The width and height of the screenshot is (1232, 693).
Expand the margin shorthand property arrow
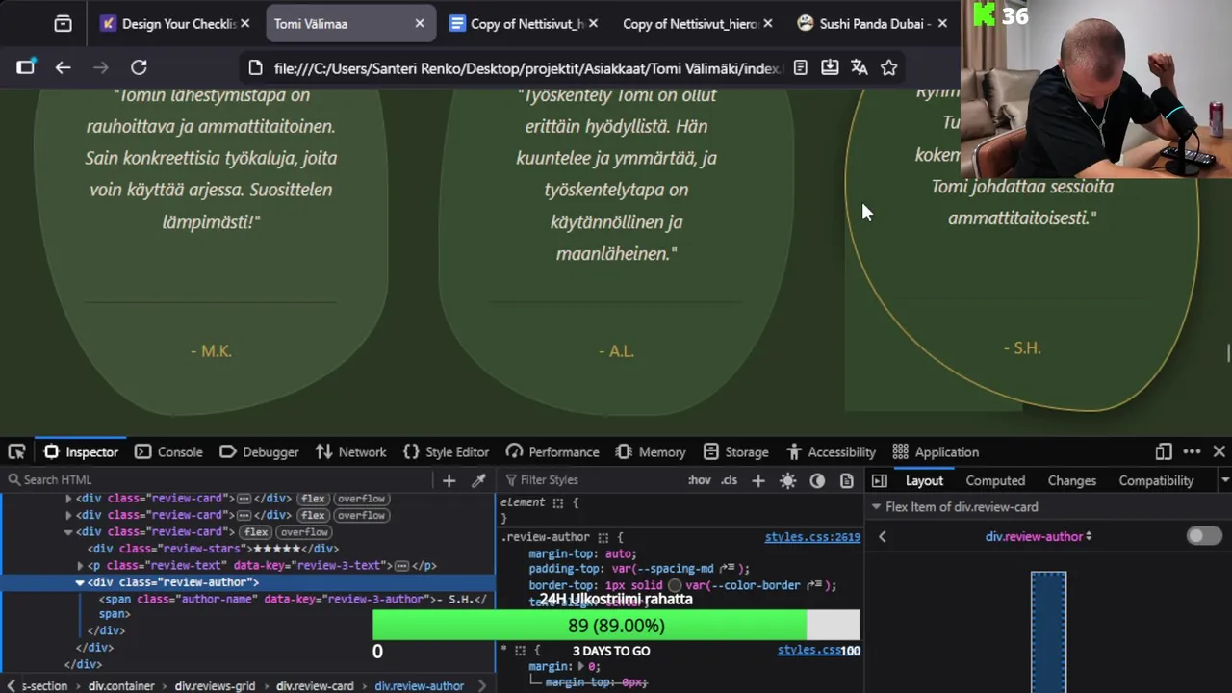click(x=581, y=666)
